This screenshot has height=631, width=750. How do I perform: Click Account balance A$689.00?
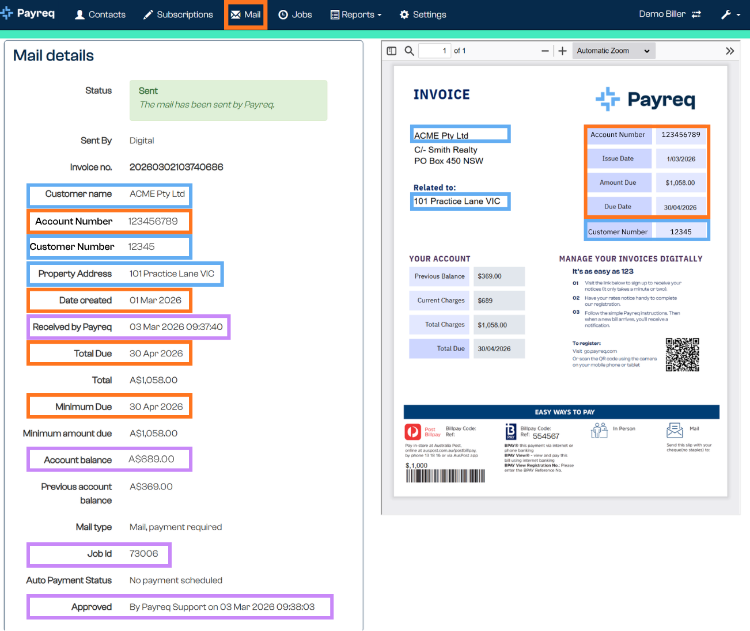click(x=151, y=459)
